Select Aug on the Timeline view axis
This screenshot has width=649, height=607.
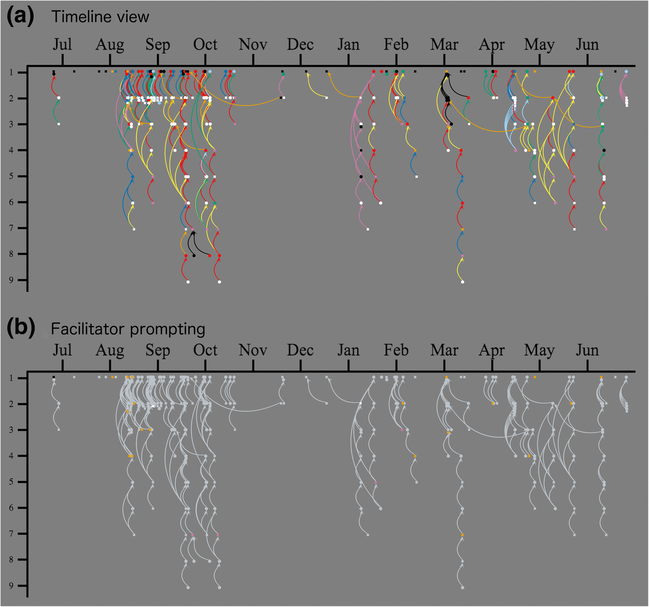point(110,45)
